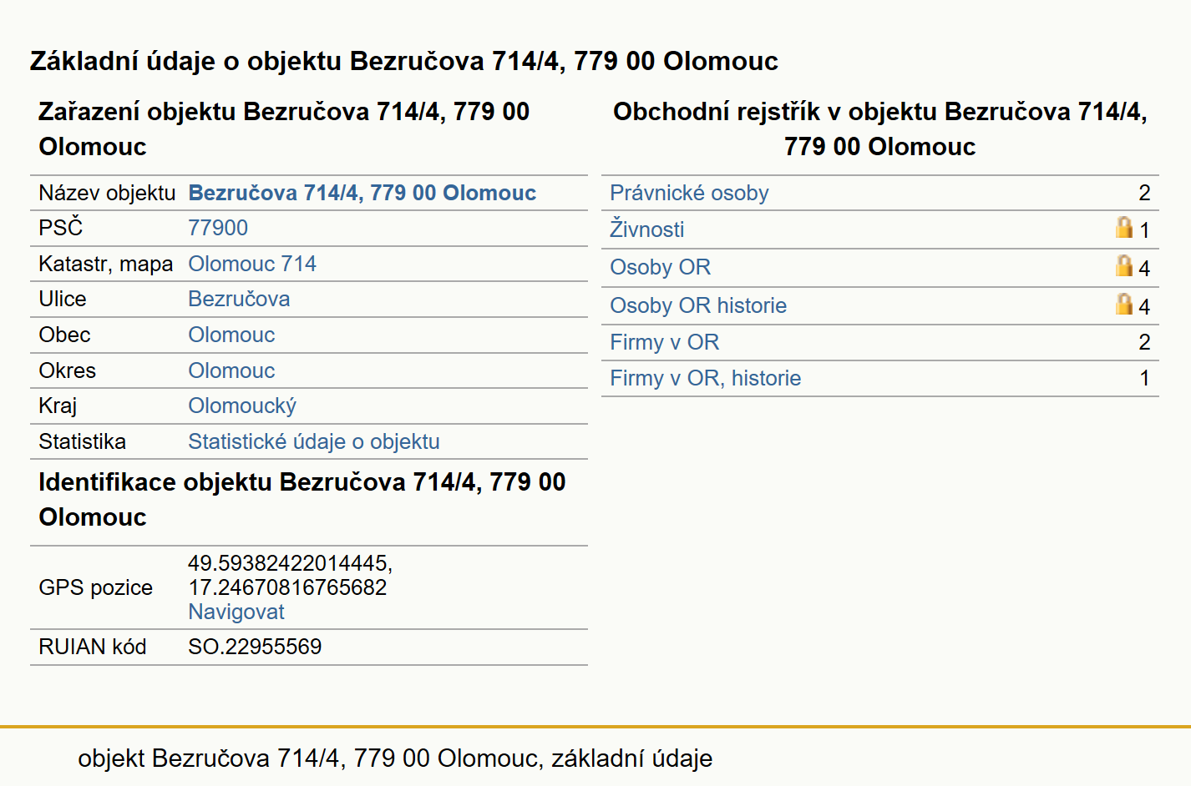
Task: Open the Živnosti link
Action: (647, 229)
